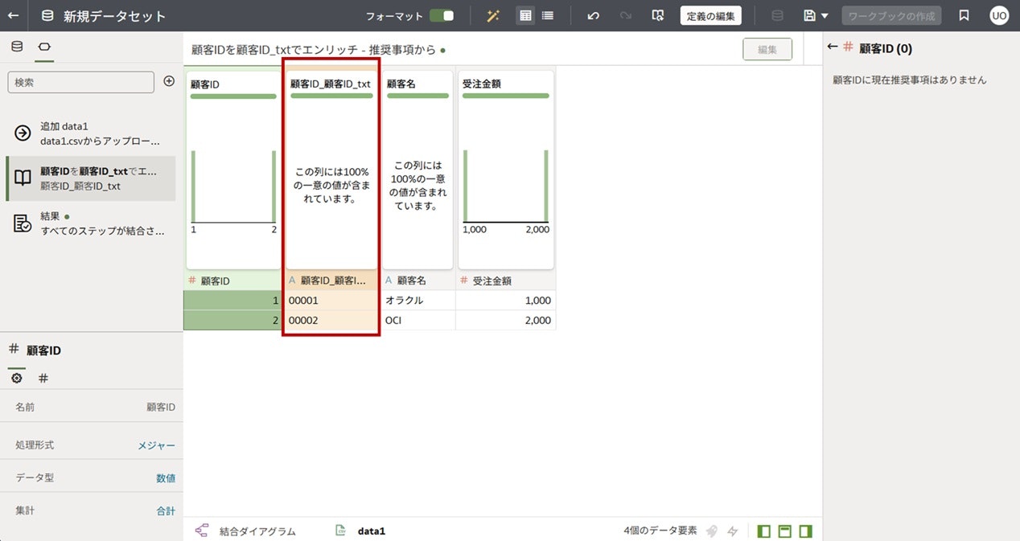Collapse the recommendations panel with left arrow

pyautogui.click(x=833, y=47)
